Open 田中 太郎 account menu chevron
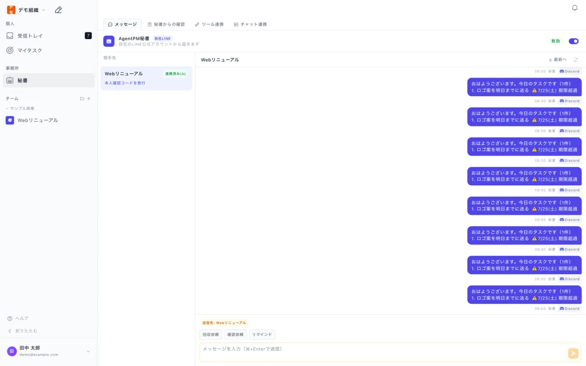The height and width of the screenshot is (366, 586). click(88, 351)
